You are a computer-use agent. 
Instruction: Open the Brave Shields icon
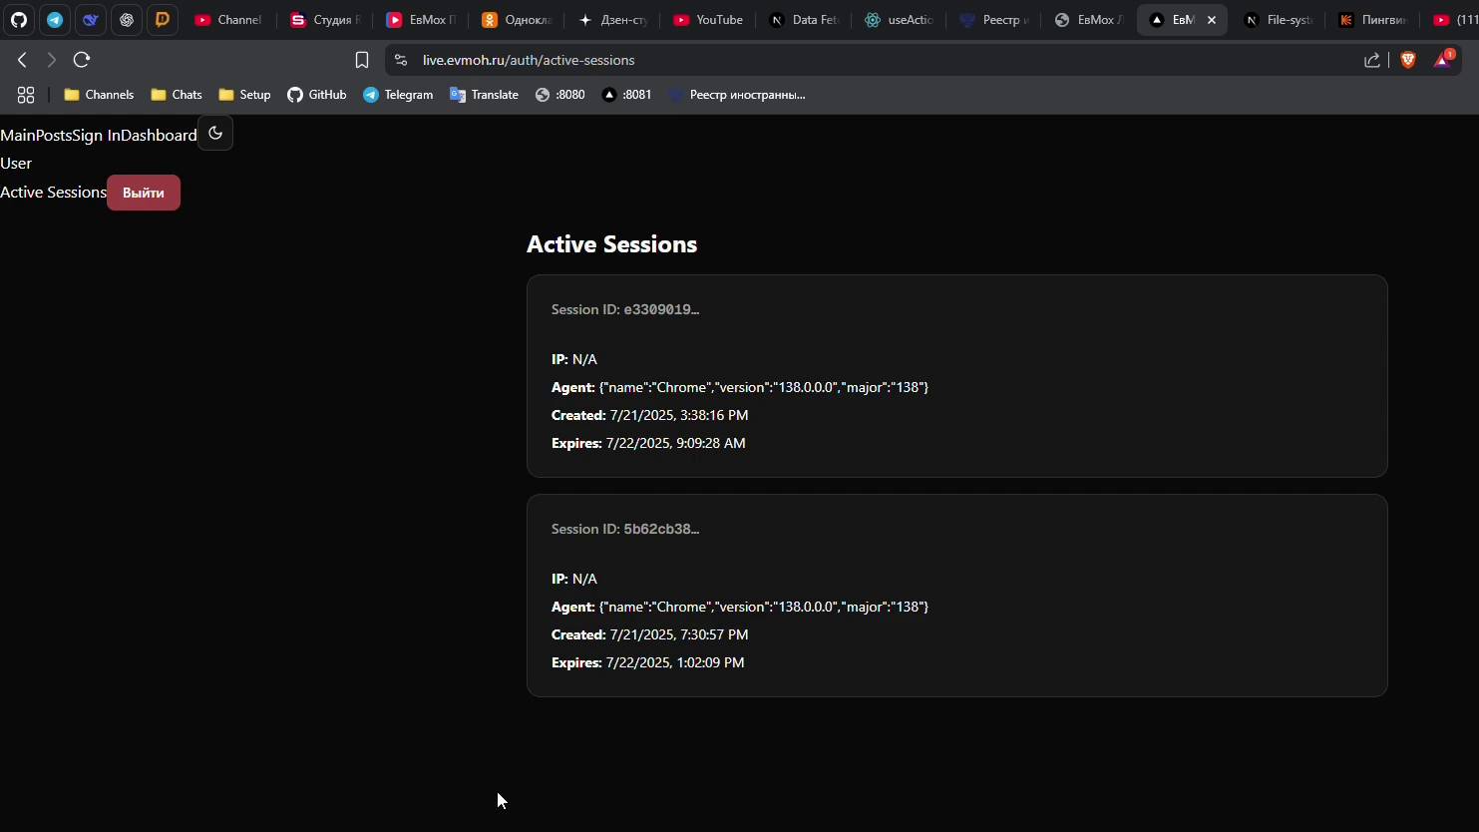pyautogui.click(x=1408, y=60)
